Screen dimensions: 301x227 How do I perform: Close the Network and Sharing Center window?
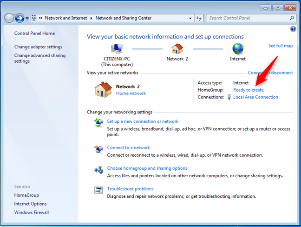[290, 8]
